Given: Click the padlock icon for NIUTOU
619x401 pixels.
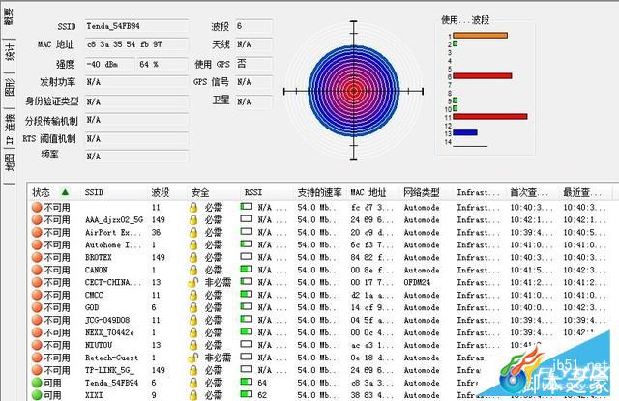Looking at the screenshot, I should coord(193,345).
